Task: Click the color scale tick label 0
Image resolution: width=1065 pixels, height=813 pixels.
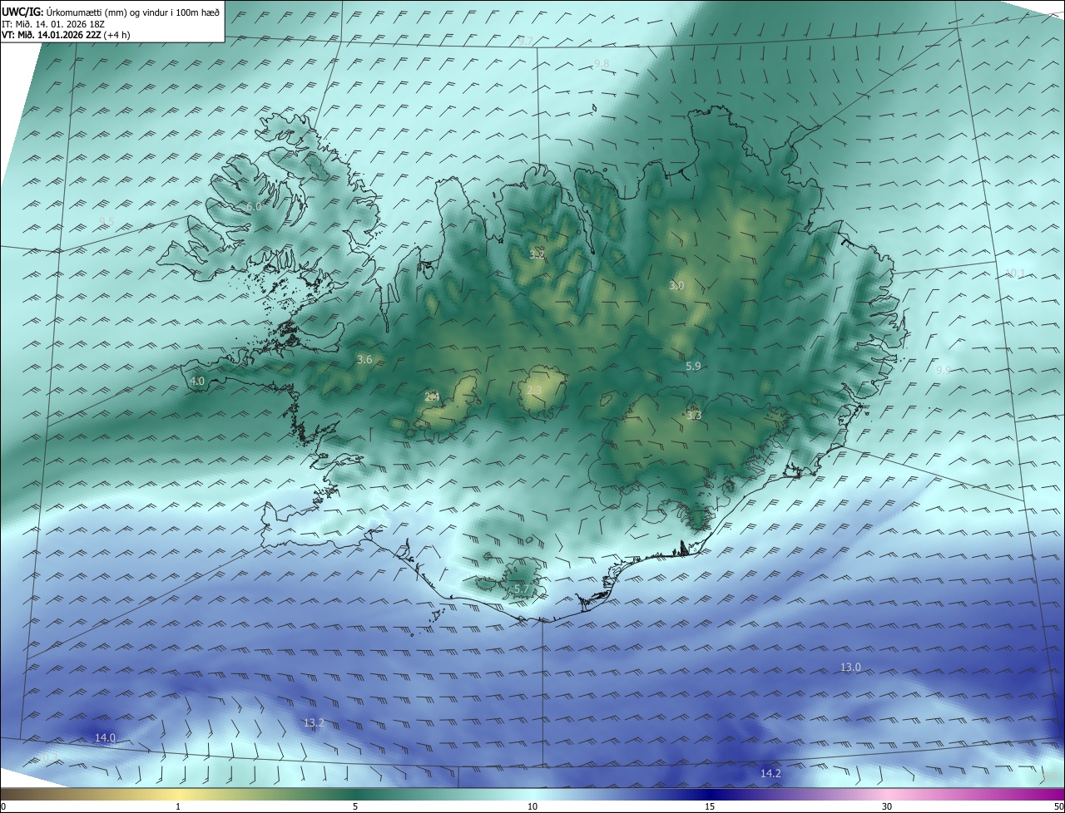Action: (3, 806)
